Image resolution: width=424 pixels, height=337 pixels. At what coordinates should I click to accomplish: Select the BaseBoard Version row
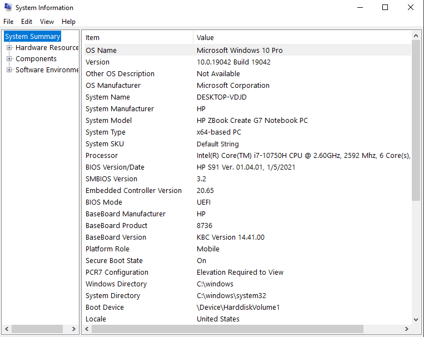(x=248, y=237)
